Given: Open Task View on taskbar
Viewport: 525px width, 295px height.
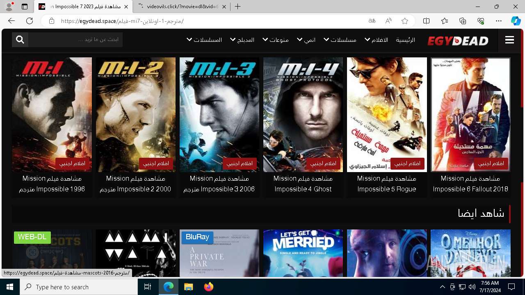Looking at the screenshot, I should (x=148, y=287).
